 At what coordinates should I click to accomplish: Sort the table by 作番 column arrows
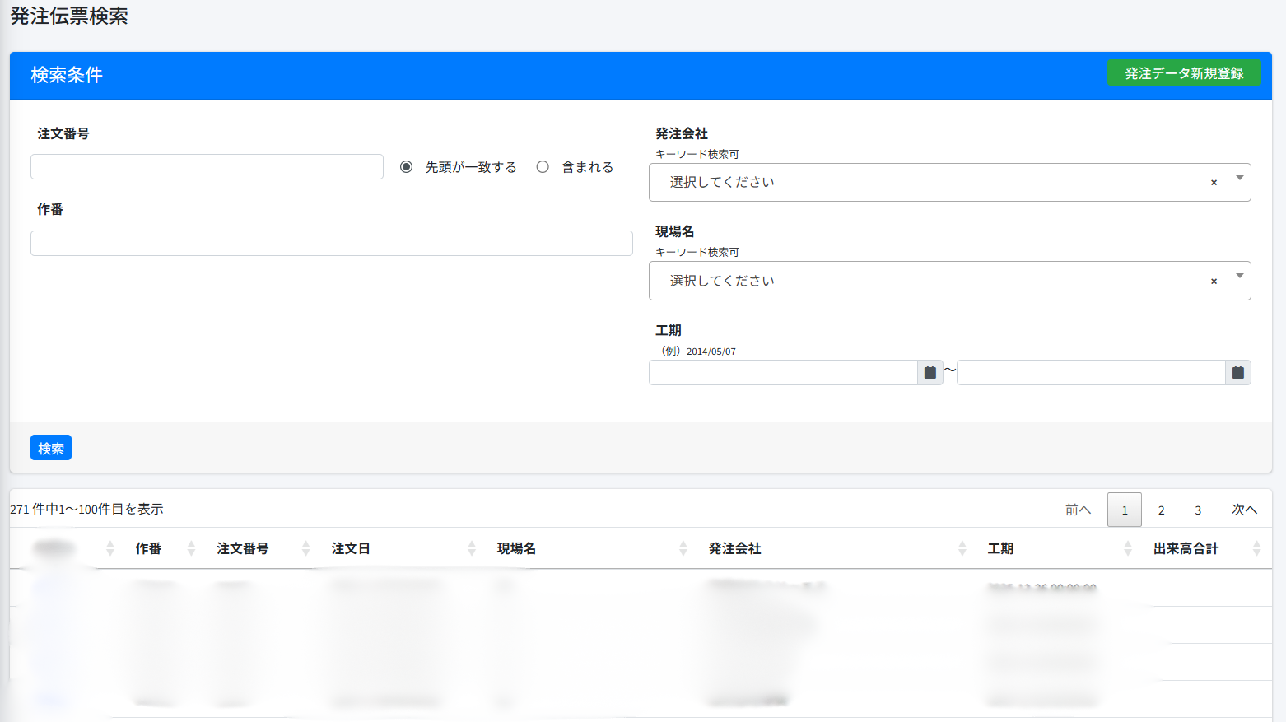(191, 548)
